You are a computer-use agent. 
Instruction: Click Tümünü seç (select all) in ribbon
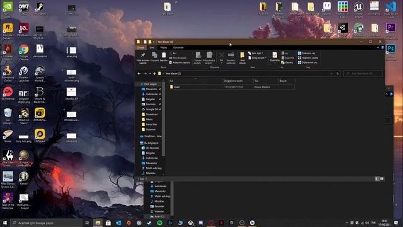(306, 53)
